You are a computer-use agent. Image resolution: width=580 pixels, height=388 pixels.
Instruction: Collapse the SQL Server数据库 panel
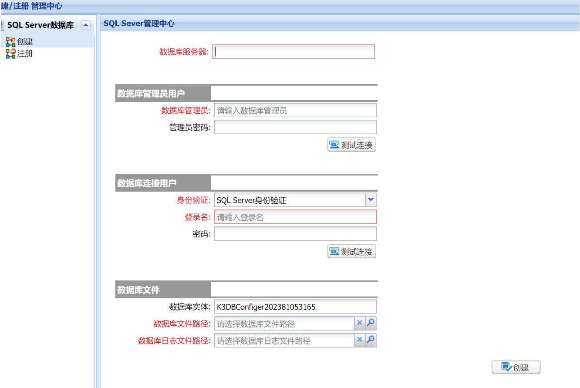point(86,26)
